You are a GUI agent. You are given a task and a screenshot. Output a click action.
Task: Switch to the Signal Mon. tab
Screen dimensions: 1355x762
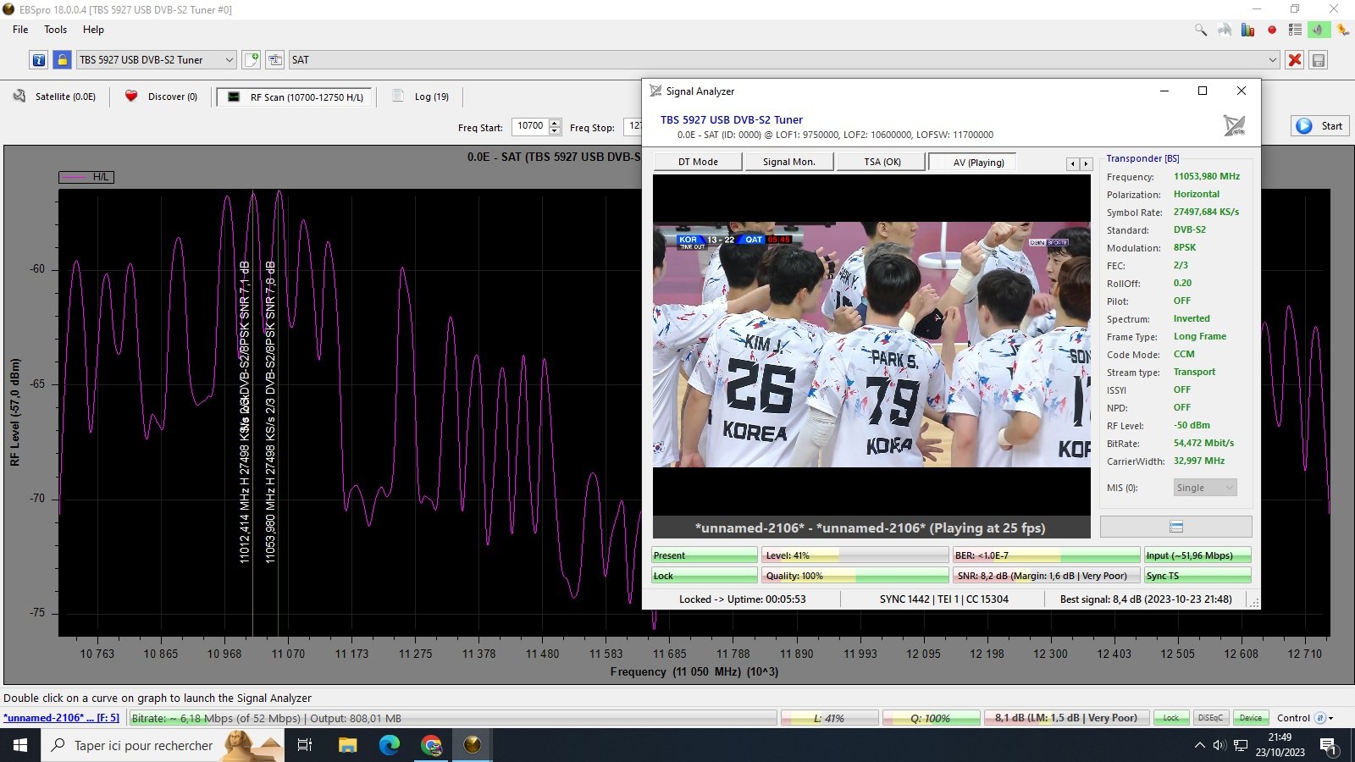(x=788, y=162)
